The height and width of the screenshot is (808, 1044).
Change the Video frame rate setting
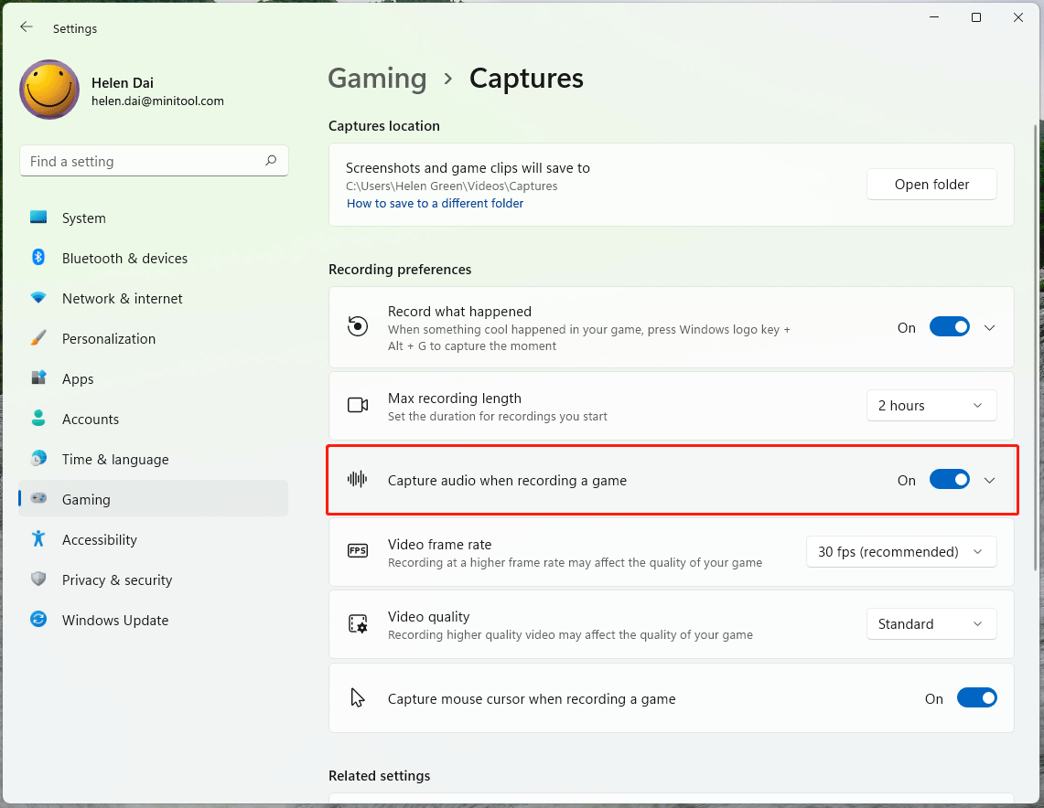[x=900, y=551]
